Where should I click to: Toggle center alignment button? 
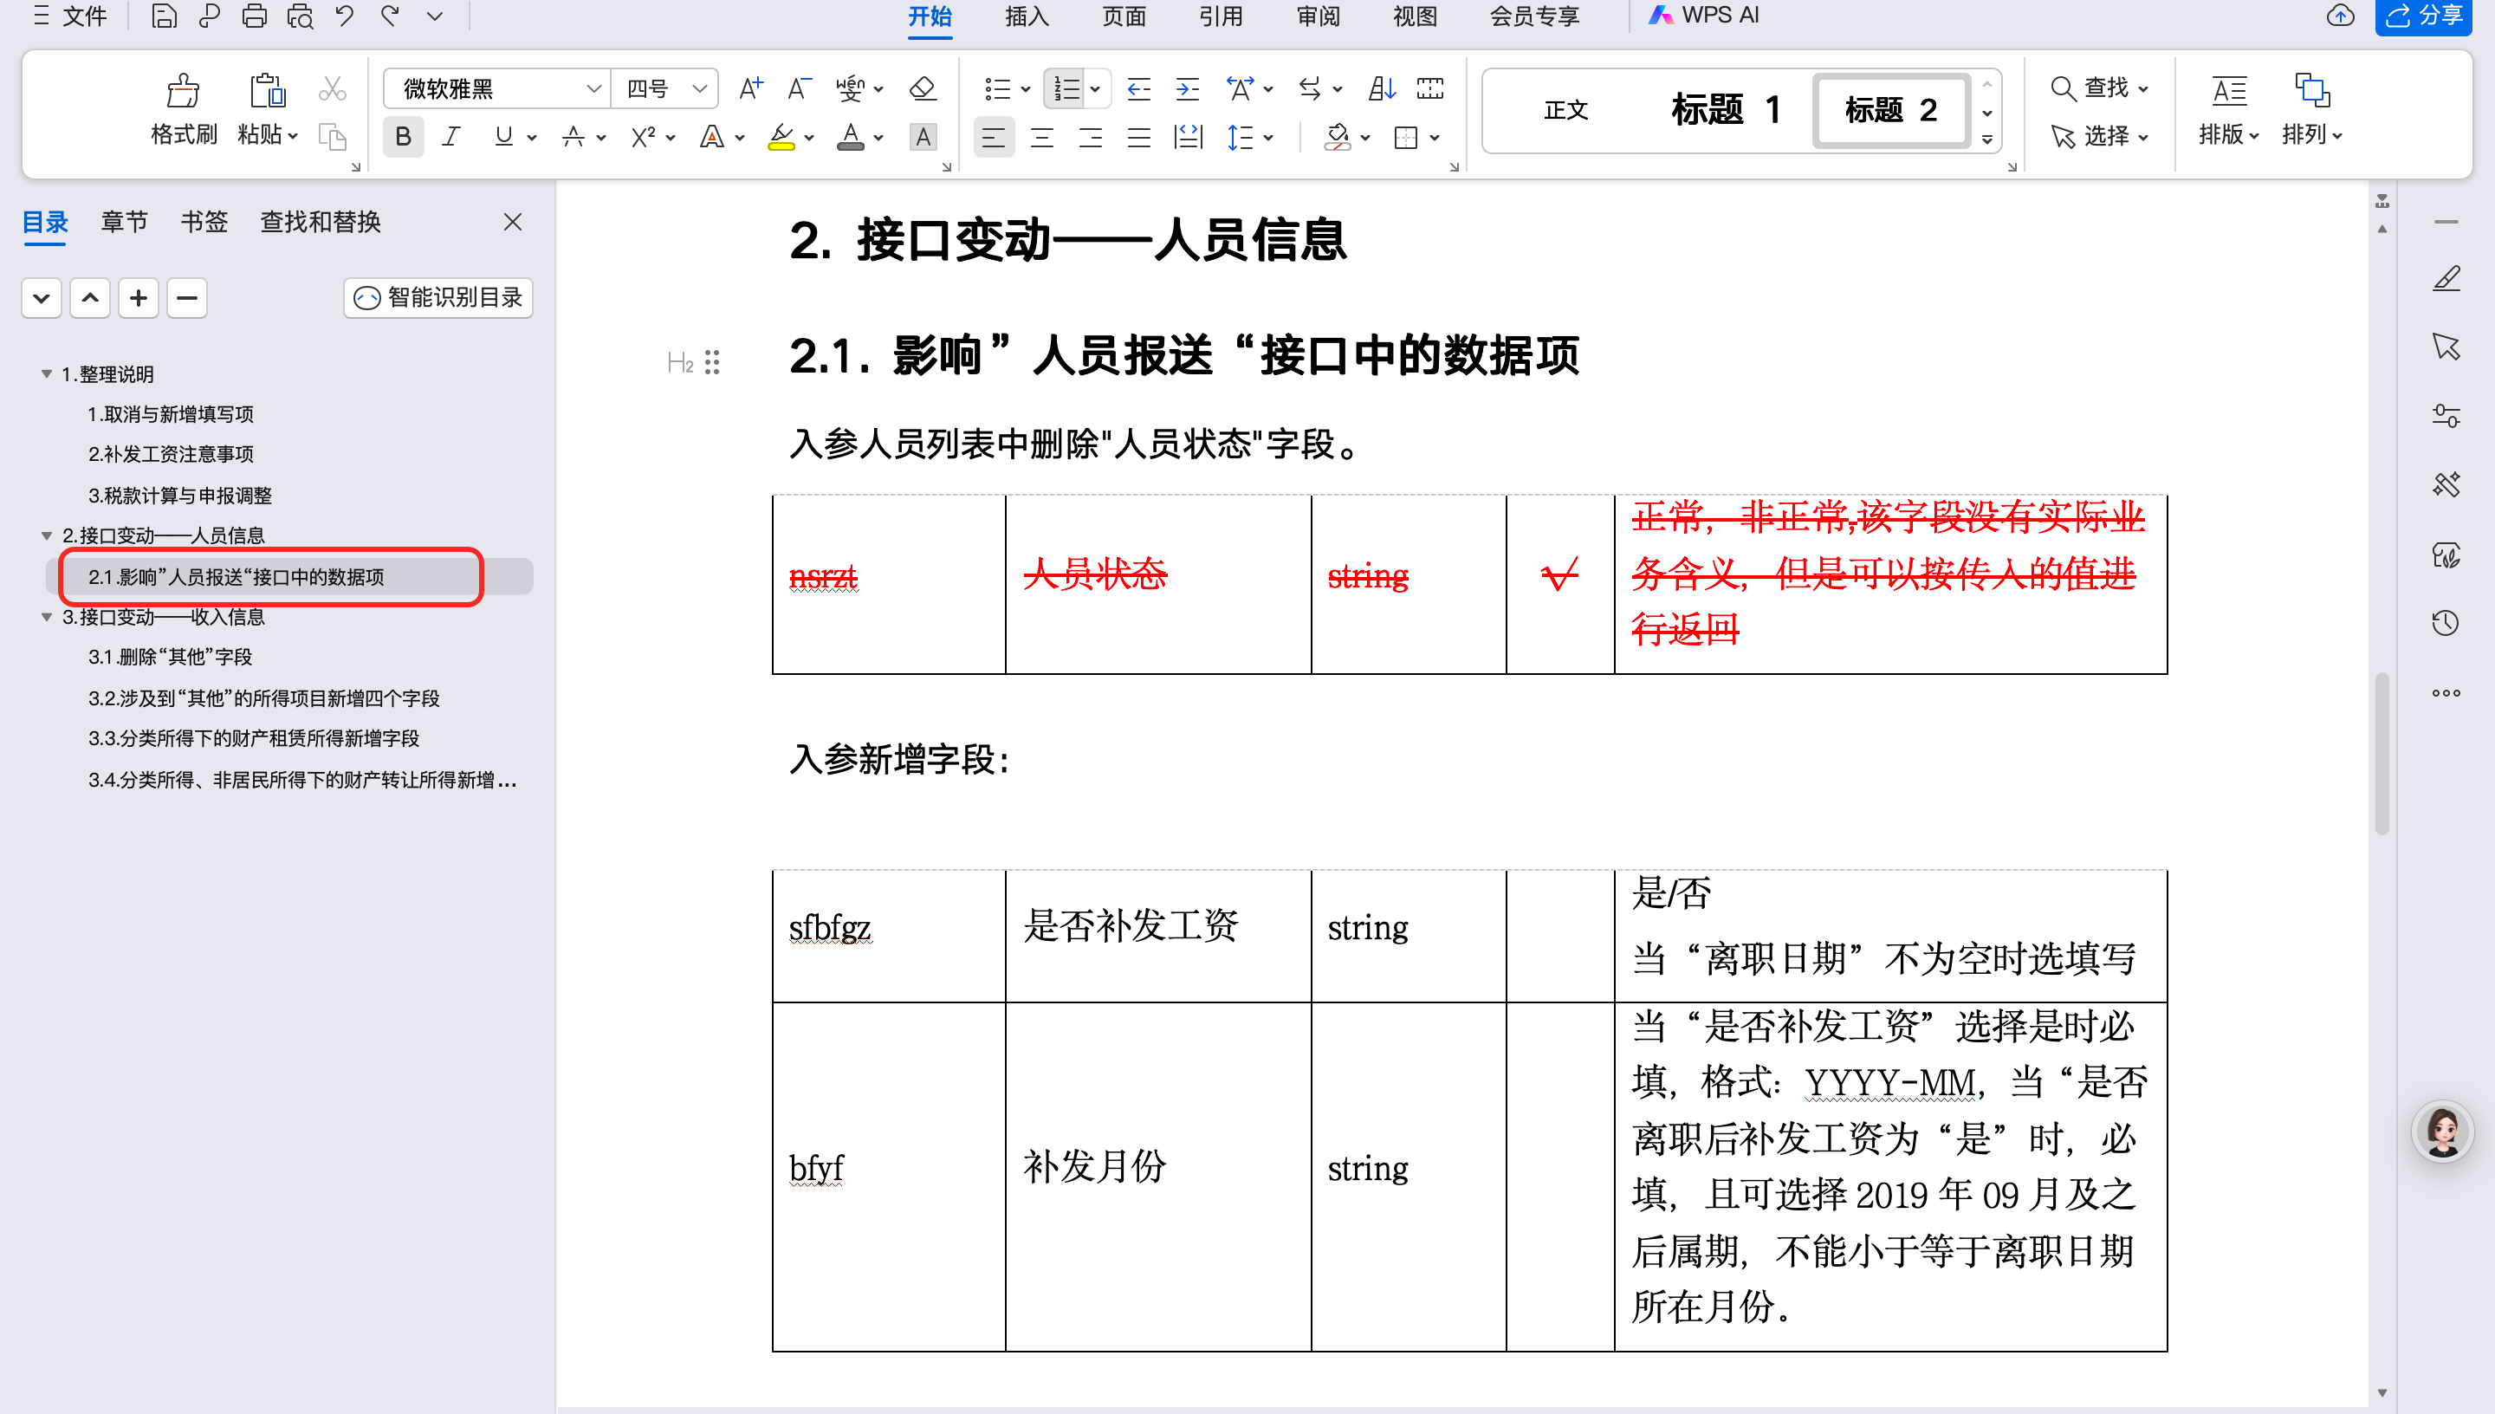click(x=1041, y=137)
